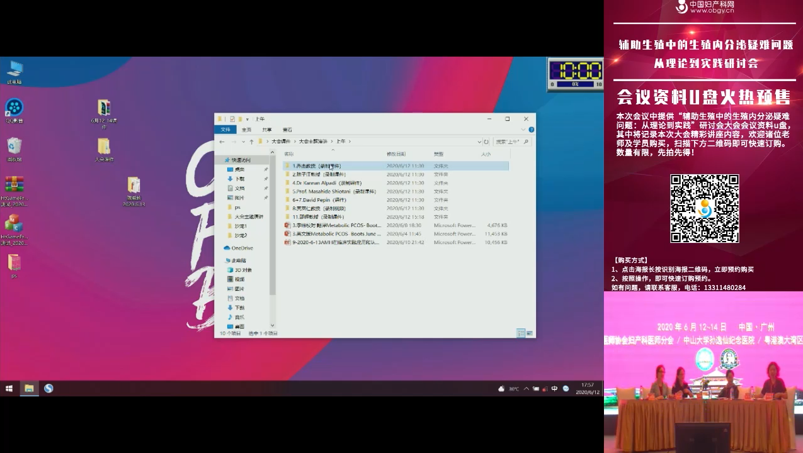Click the help question mark icon in Explorer
The image size is (803, 453).
coord(532,130)
